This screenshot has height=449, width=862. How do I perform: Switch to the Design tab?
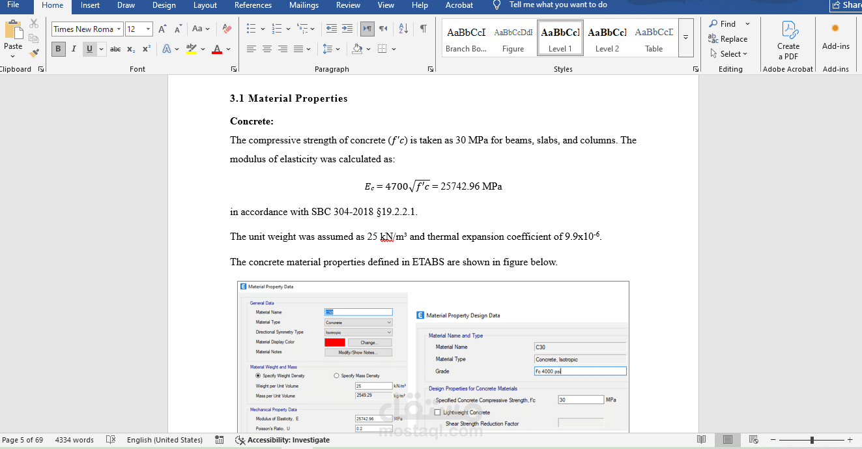[164, 5]
